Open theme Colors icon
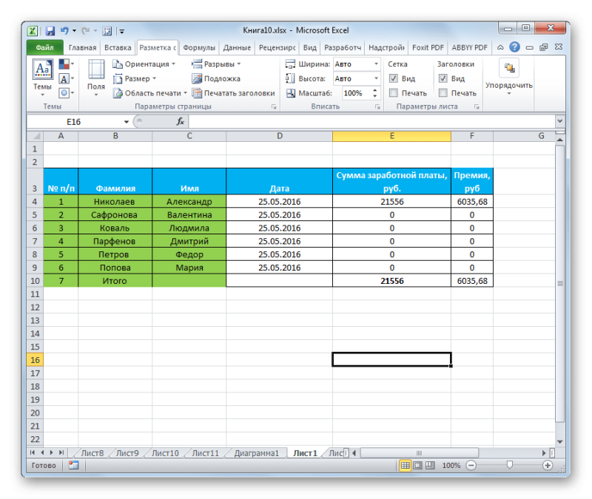Viewport: 592px width, 499px height. pos(67,64)
